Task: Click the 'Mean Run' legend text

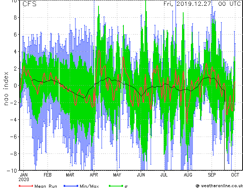Action: coord(46,186)
